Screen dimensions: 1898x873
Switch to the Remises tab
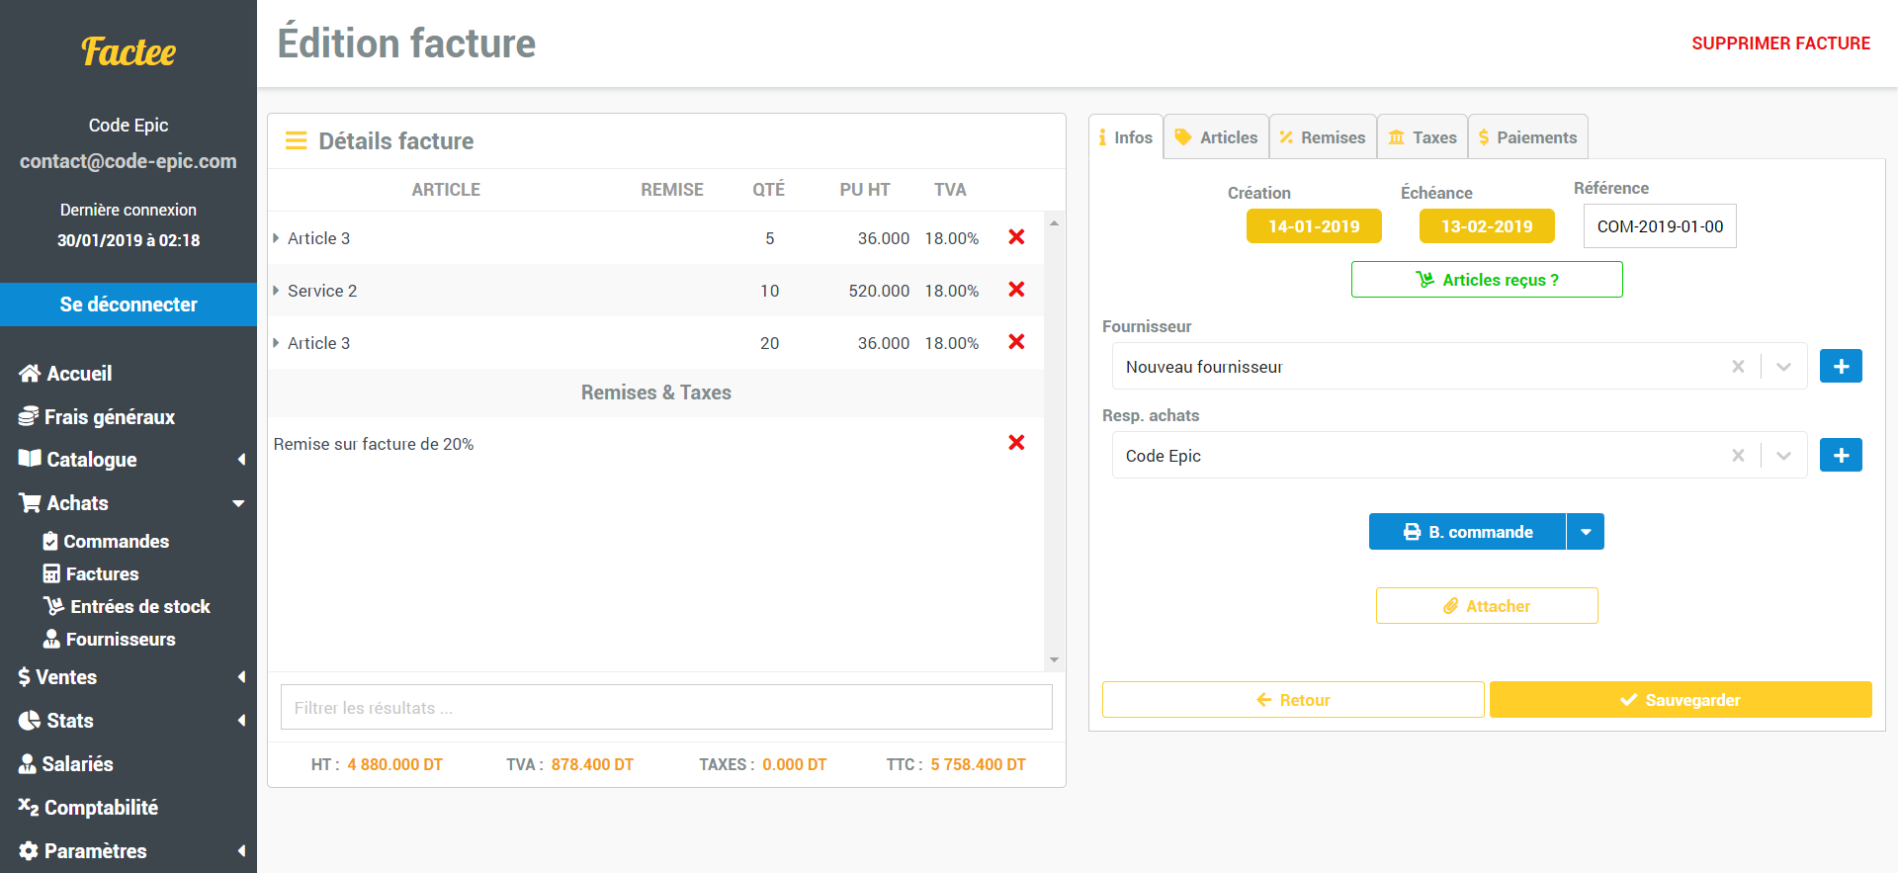coord(1323,137)
